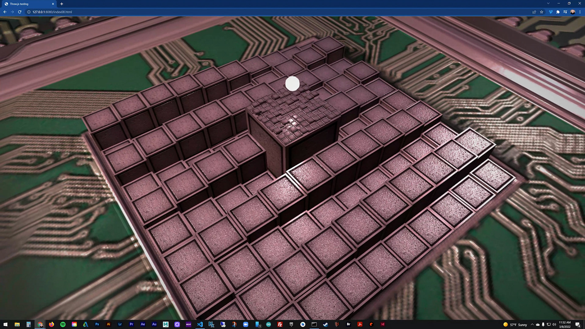Show hidden system tray icons
This screenshot has width=585, height=329.
click(532, 324)
